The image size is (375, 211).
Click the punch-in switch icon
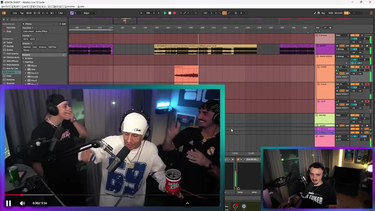[x=220, y=13]
